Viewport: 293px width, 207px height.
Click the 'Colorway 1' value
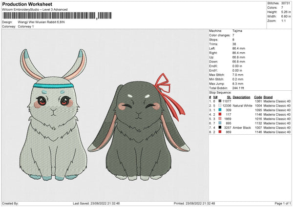tap(26, 26)
